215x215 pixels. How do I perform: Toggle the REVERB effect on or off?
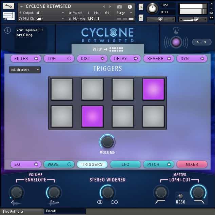(x=169, y=59)
